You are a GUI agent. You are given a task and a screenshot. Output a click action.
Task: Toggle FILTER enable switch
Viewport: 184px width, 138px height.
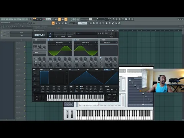(x=100, y=40)
